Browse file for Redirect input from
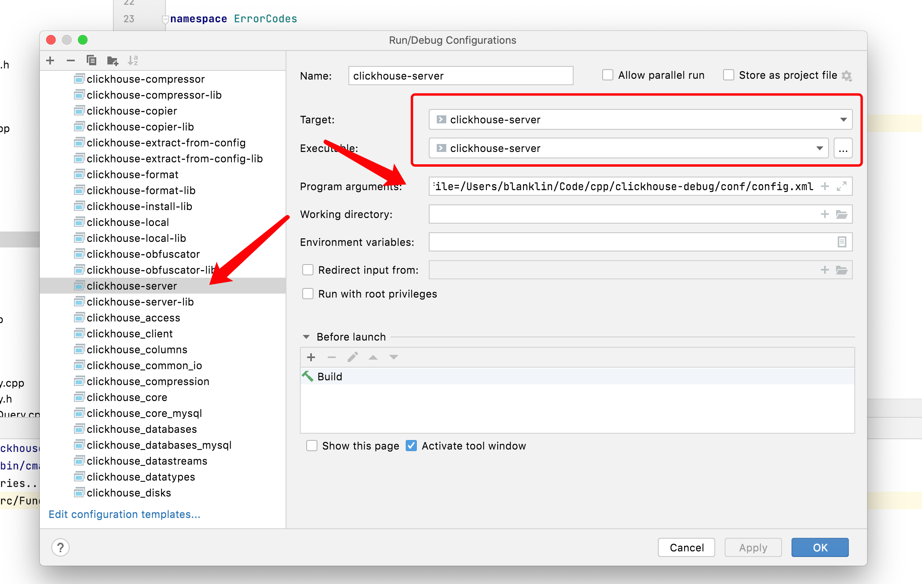Viewport: 922px width, 584px height. coord(842,270)
